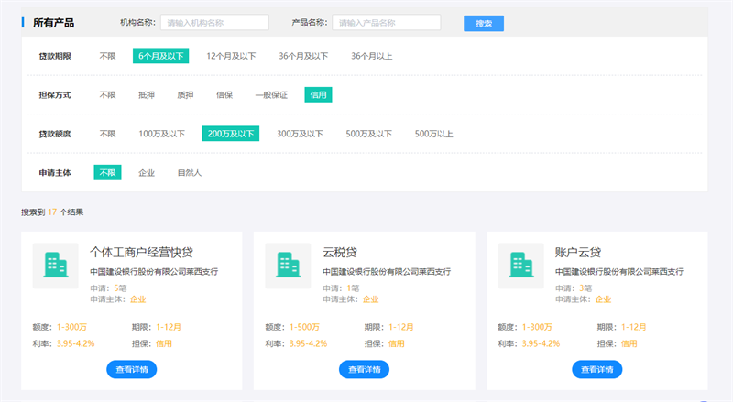Select 质押 guarantee type filter
Screen dimensions: 733x402
click(x=185, y=94)
